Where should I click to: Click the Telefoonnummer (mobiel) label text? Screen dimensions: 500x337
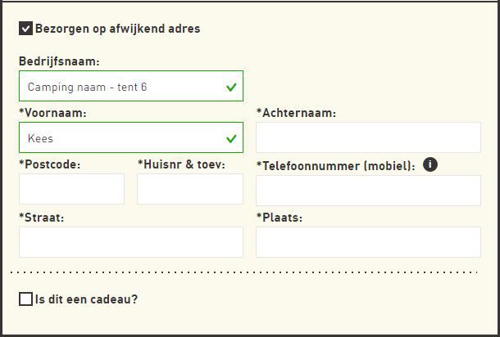(335, 165)
